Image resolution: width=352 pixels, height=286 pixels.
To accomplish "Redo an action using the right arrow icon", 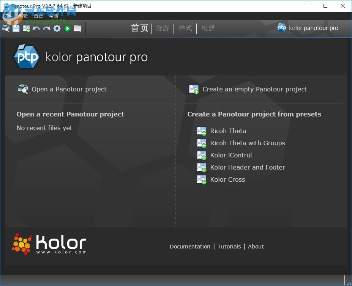I will point(46,28).
